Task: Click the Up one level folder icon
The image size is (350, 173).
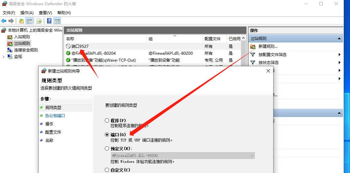Action: pos(21,21)
